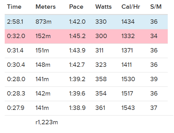Select the row with time 0:27.9
This screenshot has width=174, height=133.
point(86,108)
